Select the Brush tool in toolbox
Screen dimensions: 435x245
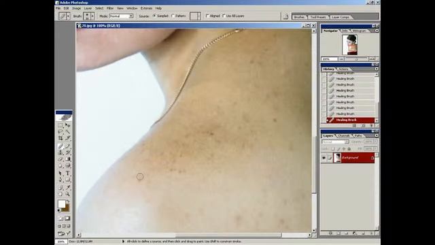(x=67, y=146)
